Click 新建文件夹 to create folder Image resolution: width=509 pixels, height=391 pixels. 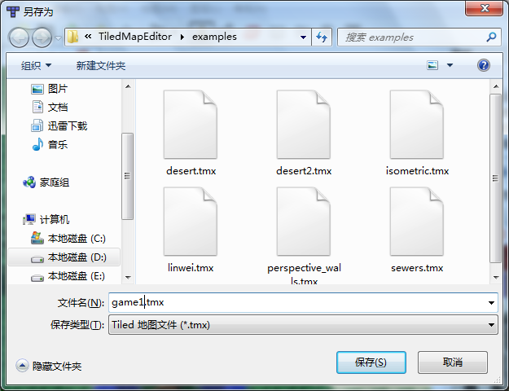[101, 66]
